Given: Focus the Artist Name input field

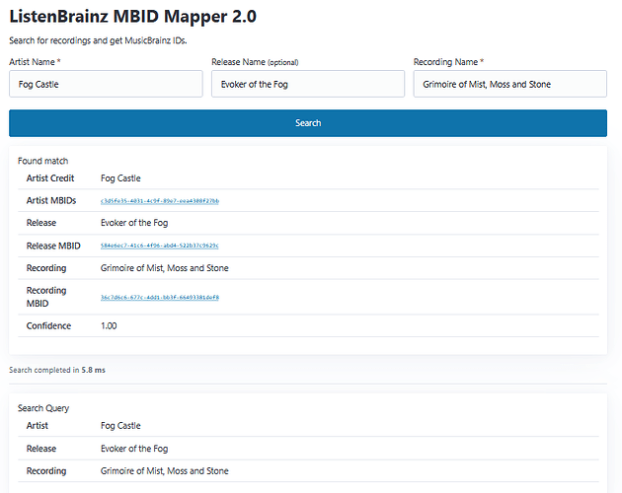Looking at the screenshot, I should [x=106, y=84].
